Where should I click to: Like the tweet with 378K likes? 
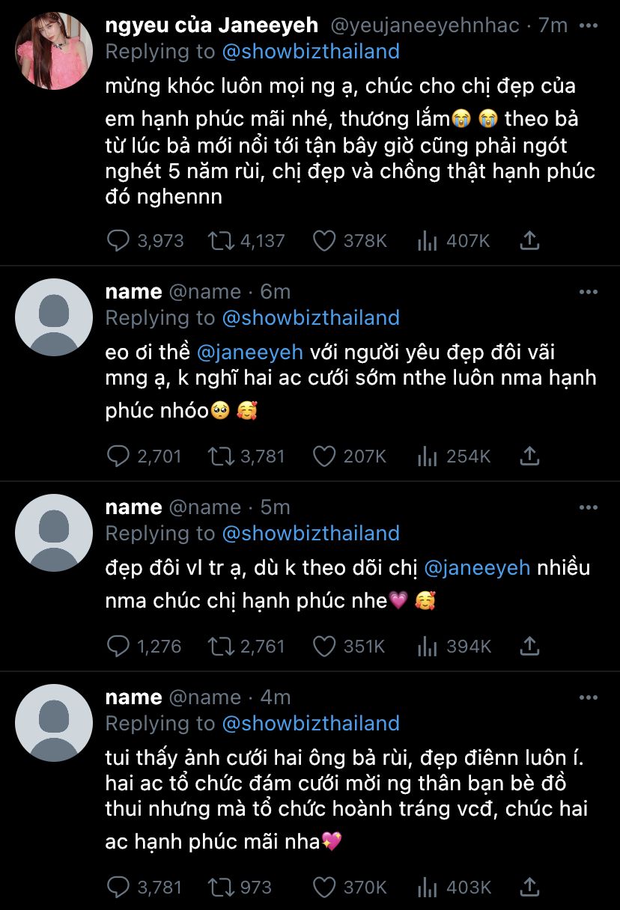coord(323,241)
